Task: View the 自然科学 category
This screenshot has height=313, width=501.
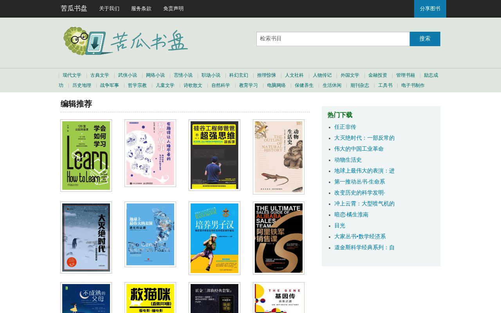Action: coord(221,85)
